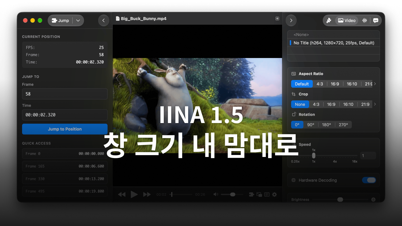Collapse the left Jump sidebar with back chevron
The image size is (402, 226).
[104, 20]
